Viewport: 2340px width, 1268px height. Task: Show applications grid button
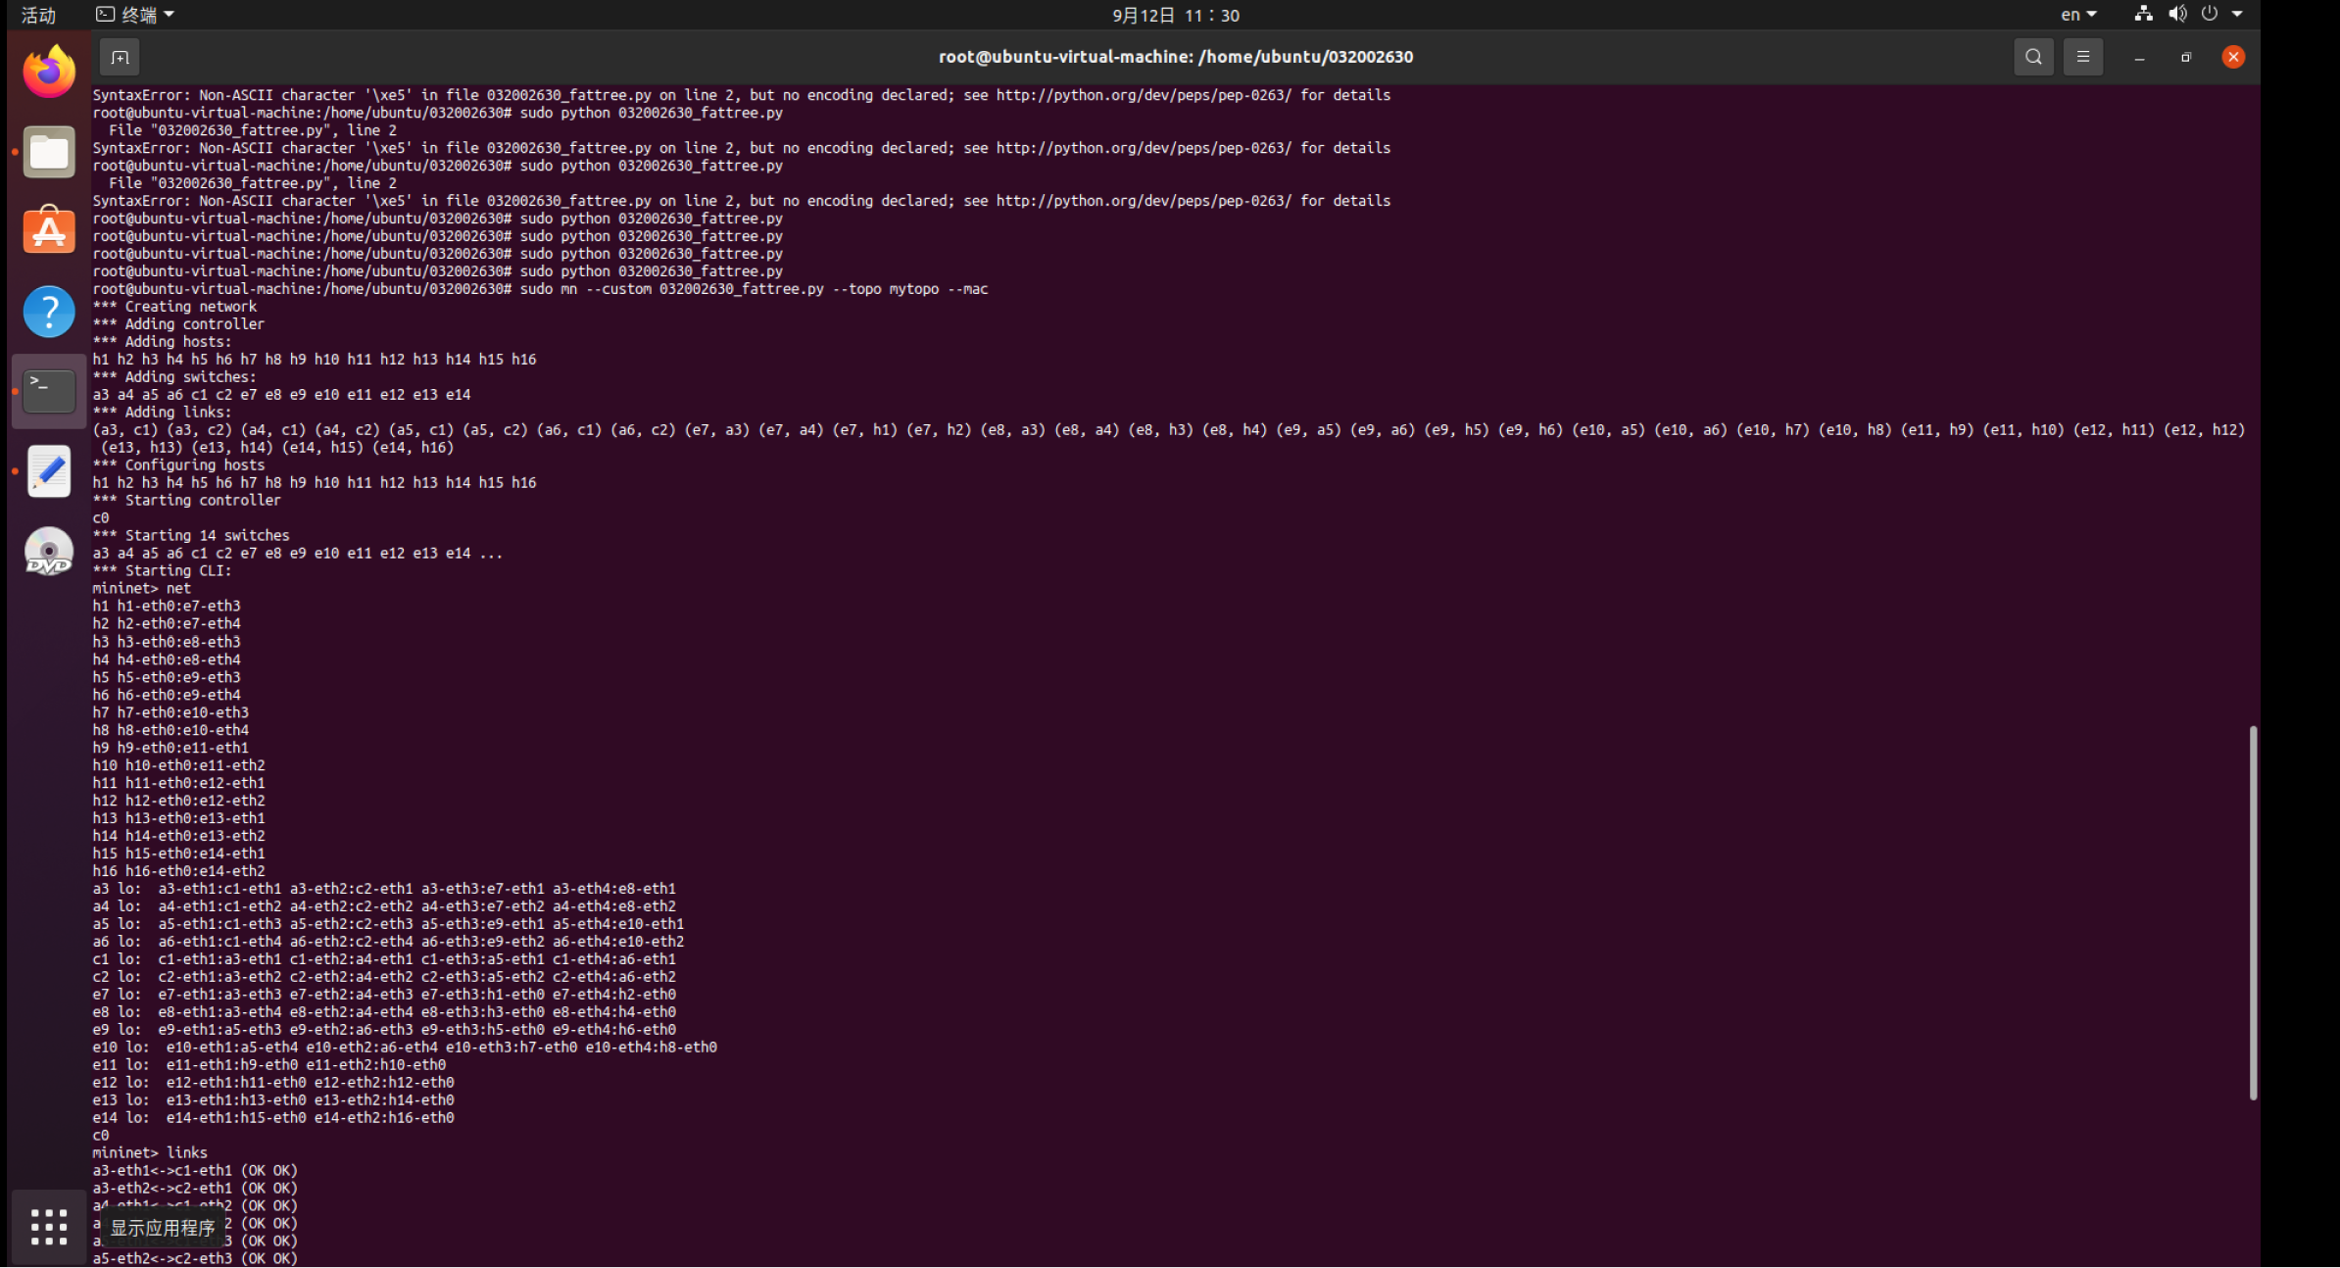click(49, 1227)
